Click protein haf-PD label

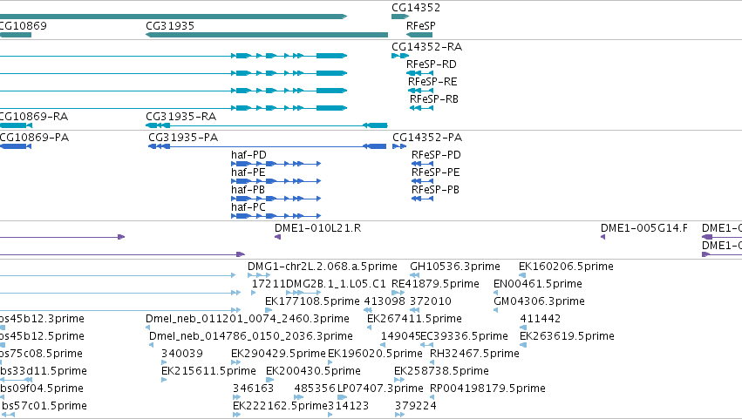248,155
